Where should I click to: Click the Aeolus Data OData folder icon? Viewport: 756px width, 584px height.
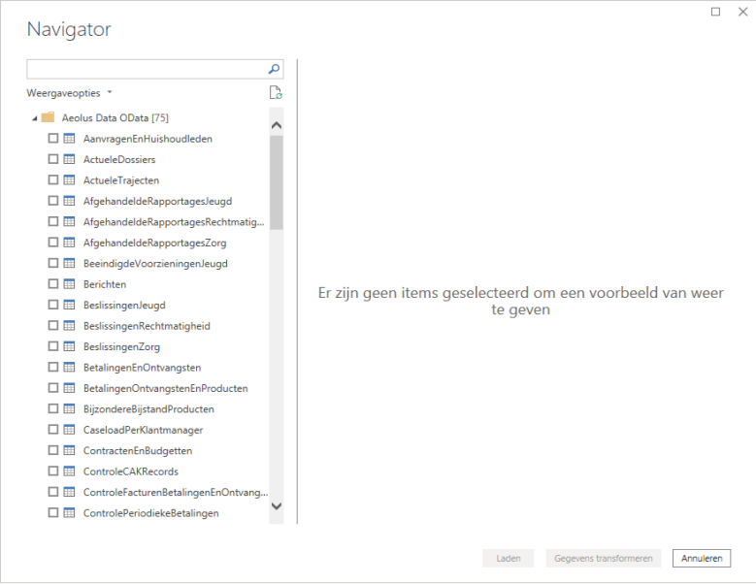coord(48,117)
